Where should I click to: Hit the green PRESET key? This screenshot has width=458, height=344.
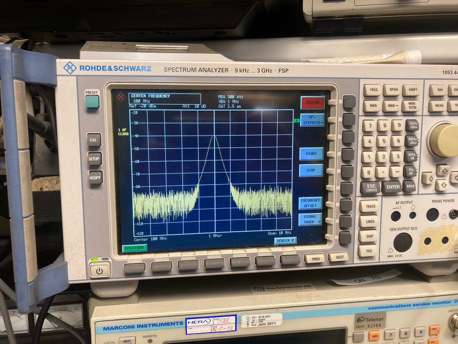tap(92, 101)
